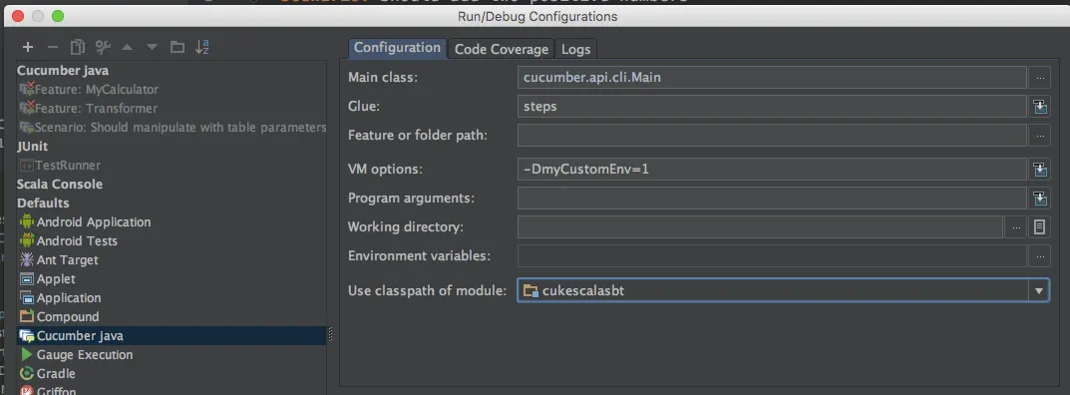Insert macro in Working directory icon
1070x395 pixels.
point(1039,226)
